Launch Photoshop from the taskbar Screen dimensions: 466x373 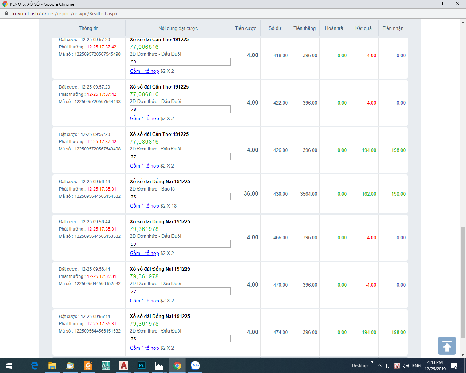[x=142, y=366]
